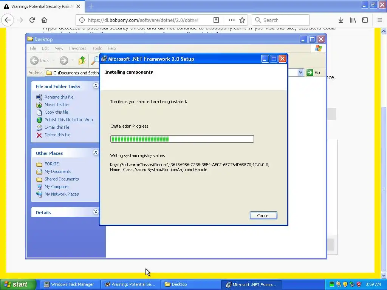387x290 pixels.
Task: Click the scroll down arrow of the page
Action: coord(384,275)
